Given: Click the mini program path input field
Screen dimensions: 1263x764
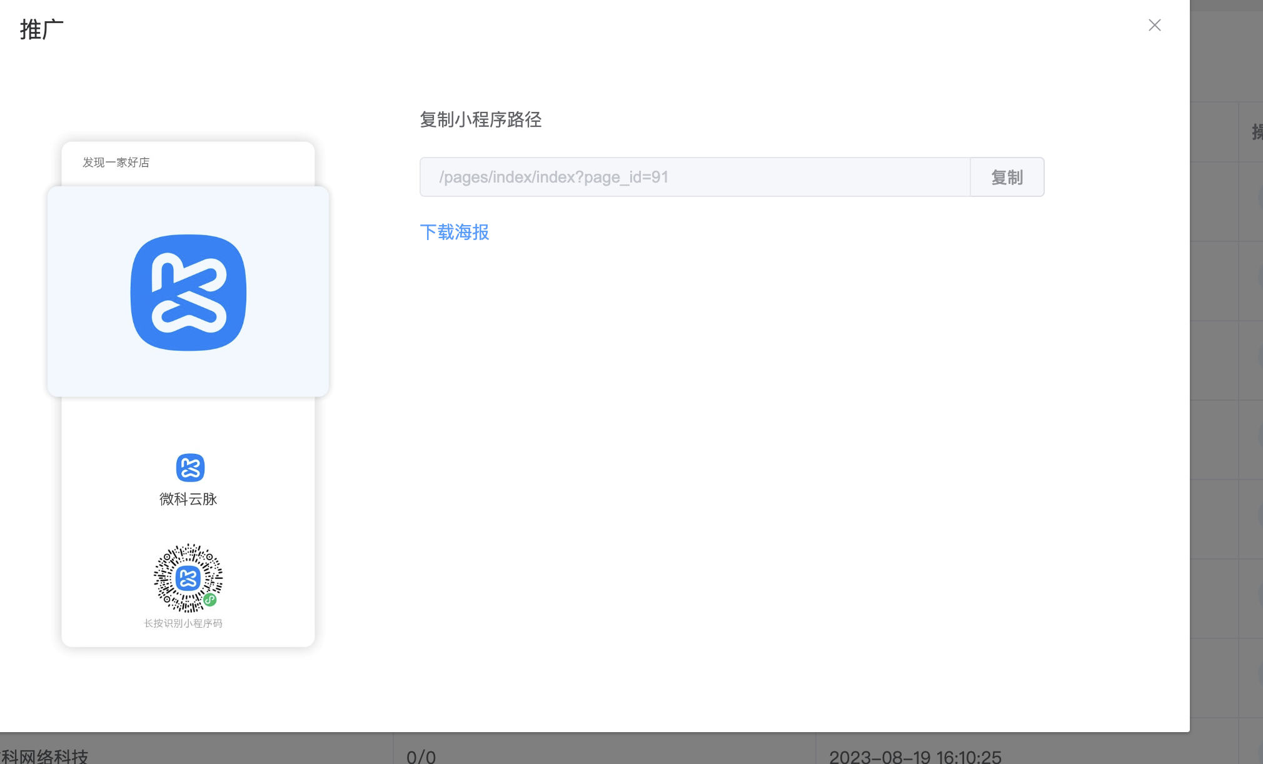Looking at the screenshot, I should click(695, 177).
